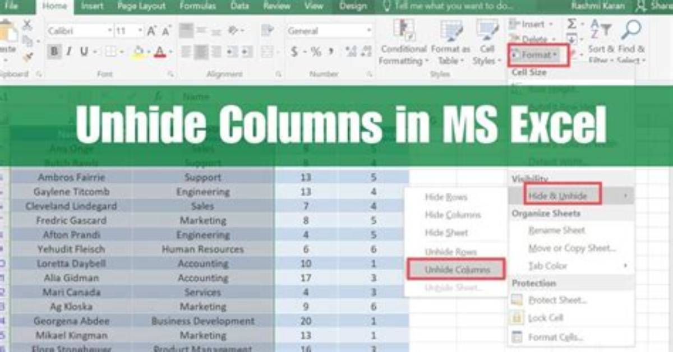Click the Borders icon
Viewport: 673px width, 352px height.
[111, 52]
